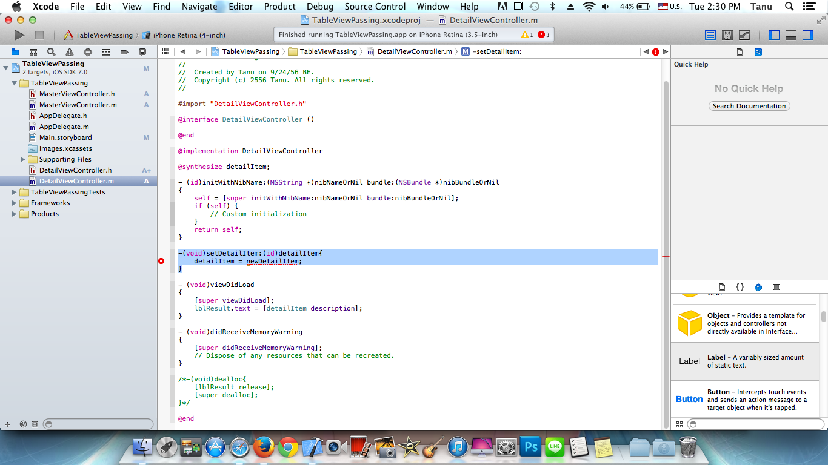Switch to Assistant editor
Screen dimensions: 828x465
click(x=727, y=35)
